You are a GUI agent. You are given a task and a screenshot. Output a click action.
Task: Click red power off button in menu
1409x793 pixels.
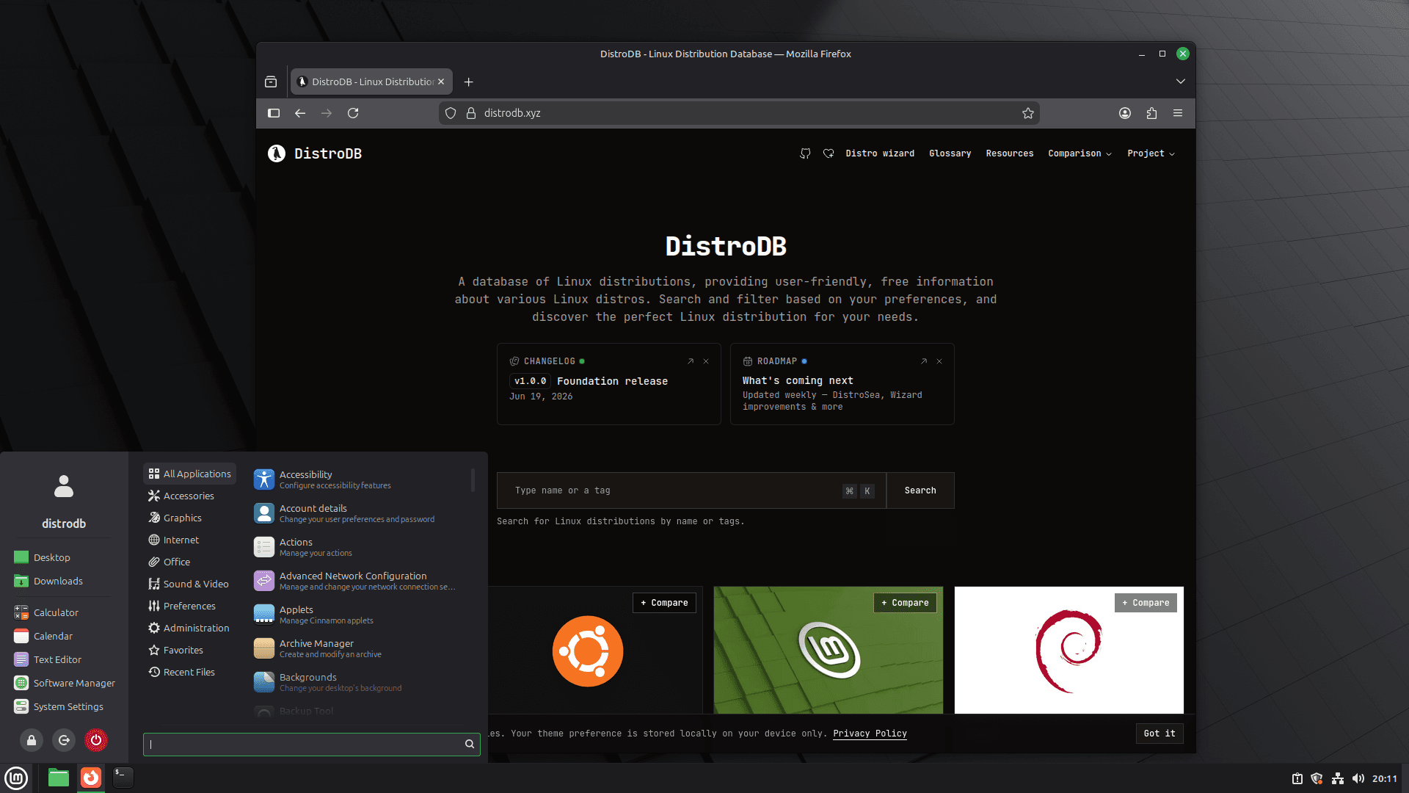coord(96,740)
